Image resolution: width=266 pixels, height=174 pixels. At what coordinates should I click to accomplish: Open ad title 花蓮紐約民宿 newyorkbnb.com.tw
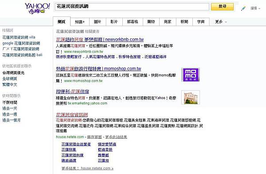[100, 40]
